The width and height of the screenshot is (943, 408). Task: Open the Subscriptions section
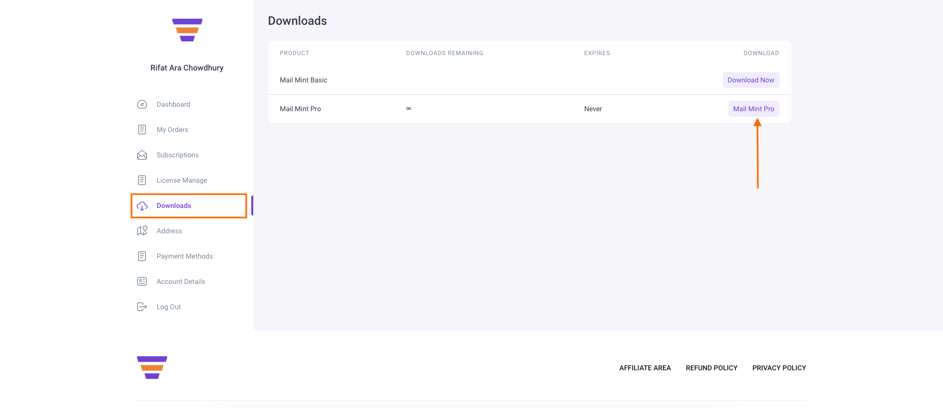click(178, 155)
